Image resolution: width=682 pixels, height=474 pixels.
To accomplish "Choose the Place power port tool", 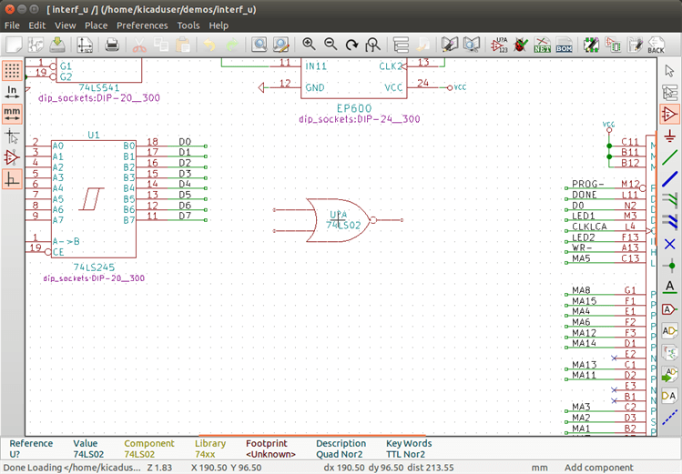I will [670, 136].
